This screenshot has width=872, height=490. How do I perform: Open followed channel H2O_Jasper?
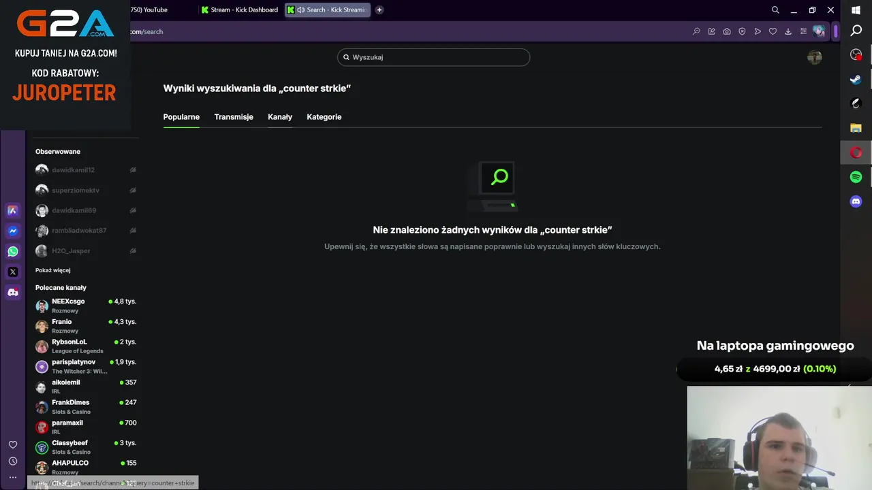[x=86, y=250]
